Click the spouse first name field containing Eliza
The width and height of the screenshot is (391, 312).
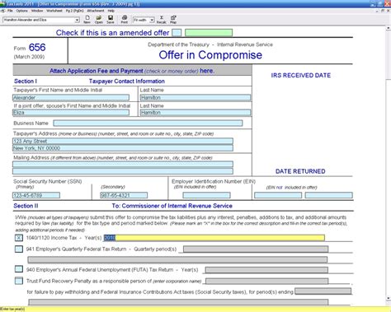coord(71,113)
